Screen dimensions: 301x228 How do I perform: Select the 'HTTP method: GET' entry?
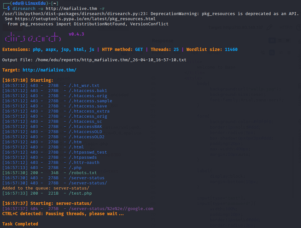(122, 49)
